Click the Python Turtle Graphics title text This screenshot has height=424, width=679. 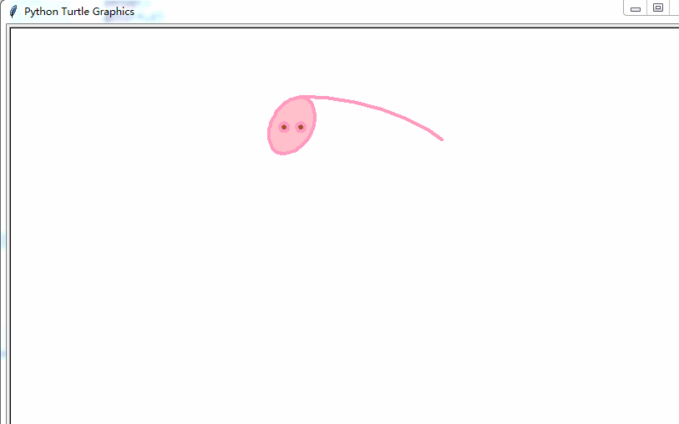(x=79, y=11)
